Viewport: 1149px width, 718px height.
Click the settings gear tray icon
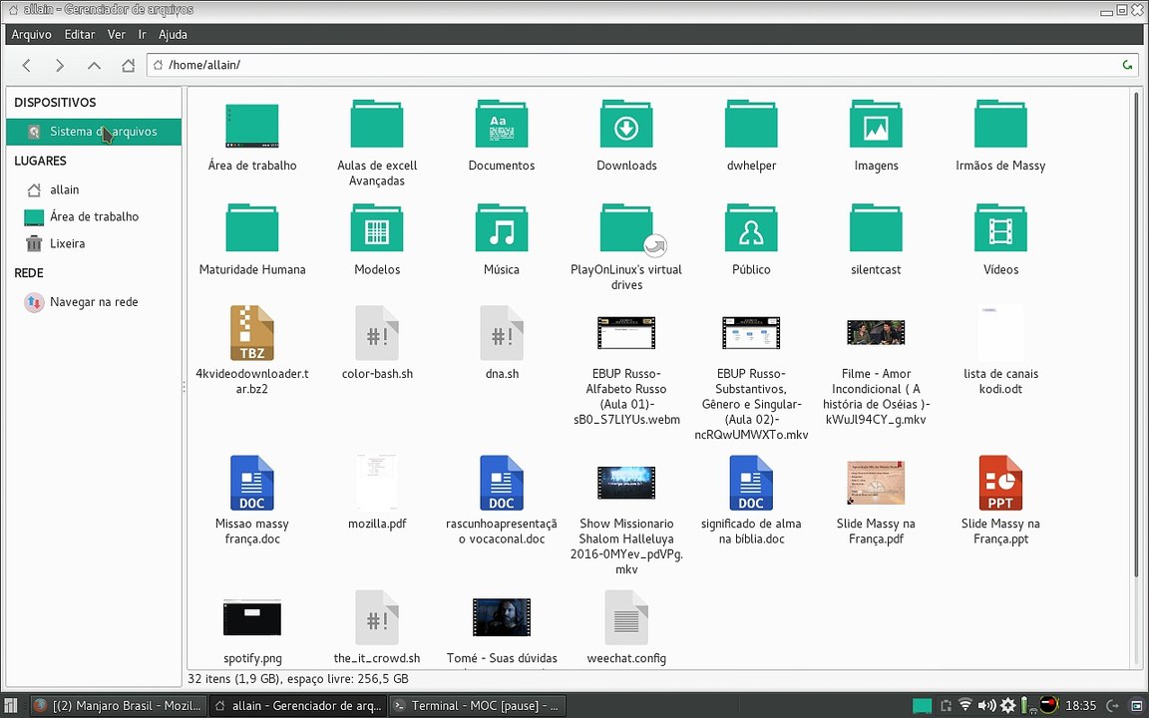pyautogui.click(x=1008, y=706)
